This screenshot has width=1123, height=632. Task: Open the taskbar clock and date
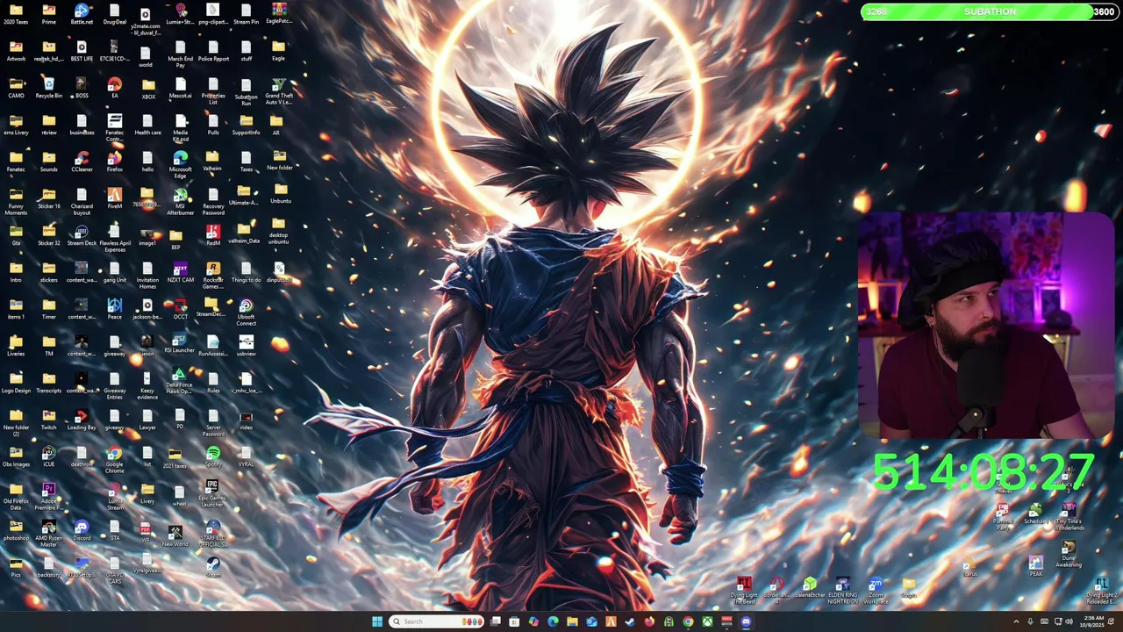tap(1094, 621)
